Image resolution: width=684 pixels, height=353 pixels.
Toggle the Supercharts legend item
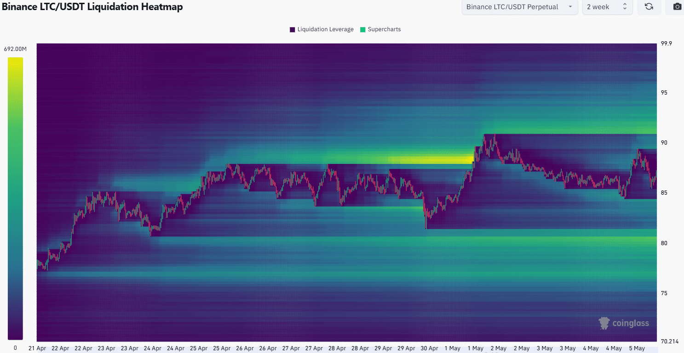380,29
